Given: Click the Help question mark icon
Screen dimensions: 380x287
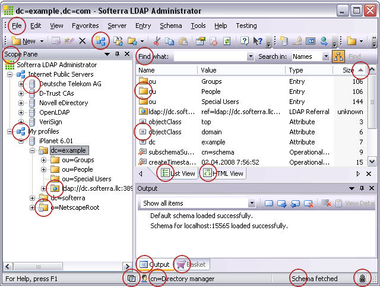Looking at the screenshot, I should (x=244, y=41).
